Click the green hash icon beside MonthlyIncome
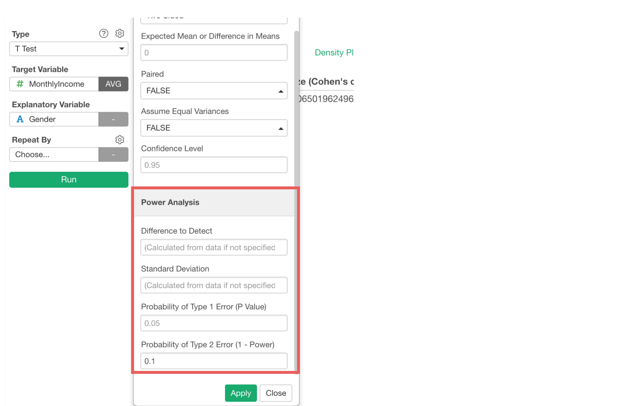Image resolution: width=622 pixels, height=406 pixels. pos(20,84)
